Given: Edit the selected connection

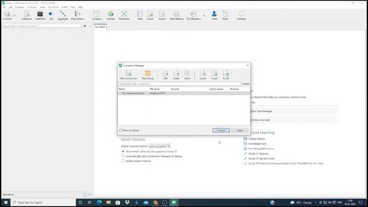Looking at the screenshot, I should click(165, 75).
